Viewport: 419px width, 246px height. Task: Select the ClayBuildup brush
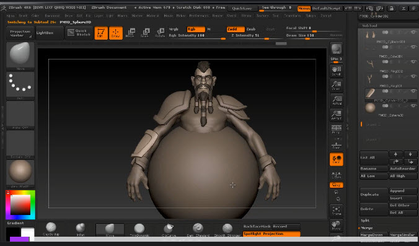click(x=51, y=229)
